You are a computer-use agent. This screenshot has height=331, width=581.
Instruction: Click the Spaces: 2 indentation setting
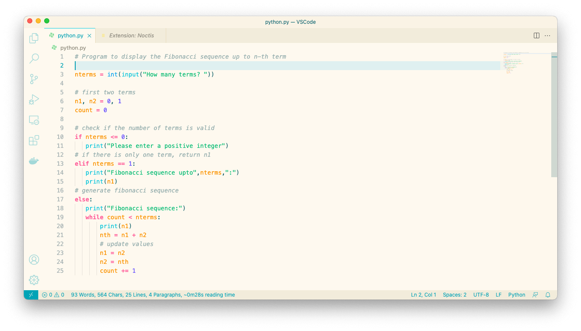click(x=454, y=295)
